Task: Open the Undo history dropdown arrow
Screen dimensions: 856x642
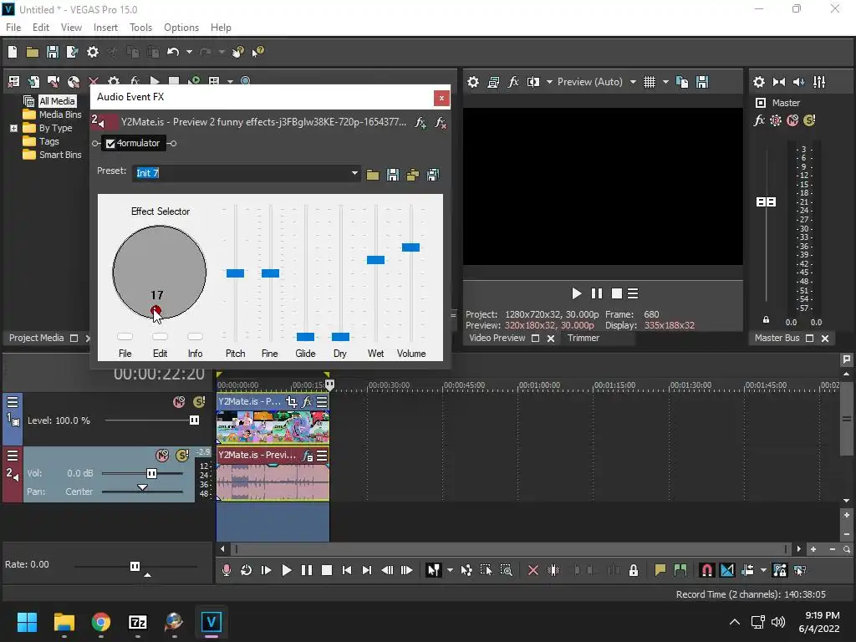Action: pyautogui.click(x=189, y=52)
